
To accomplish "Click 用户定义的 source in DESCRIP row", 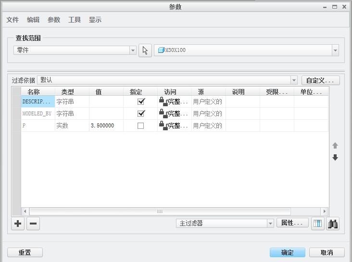I will pos(209,101).
